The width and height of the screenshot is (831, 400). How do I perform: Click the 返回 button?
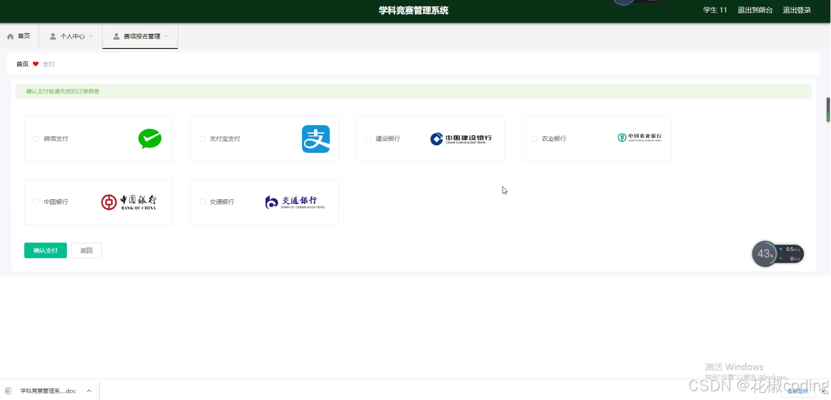coord(86,250)
